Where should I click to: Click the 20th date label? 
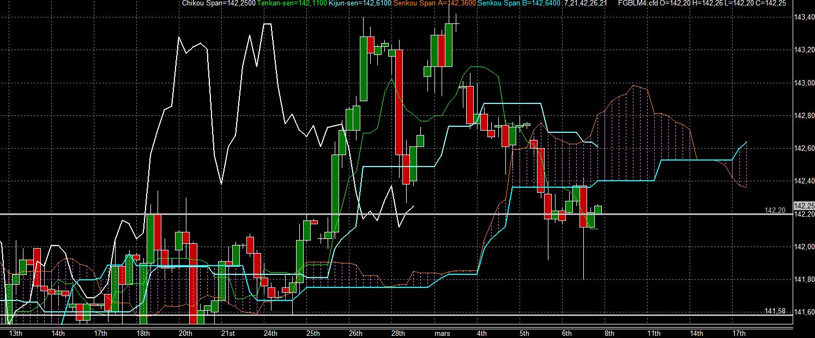click(x=186, y=333)
